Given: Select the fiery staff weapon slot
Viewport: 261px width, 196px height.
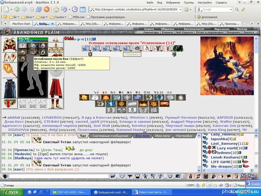Looking at the screenshot, I should [x=10, y=70].
